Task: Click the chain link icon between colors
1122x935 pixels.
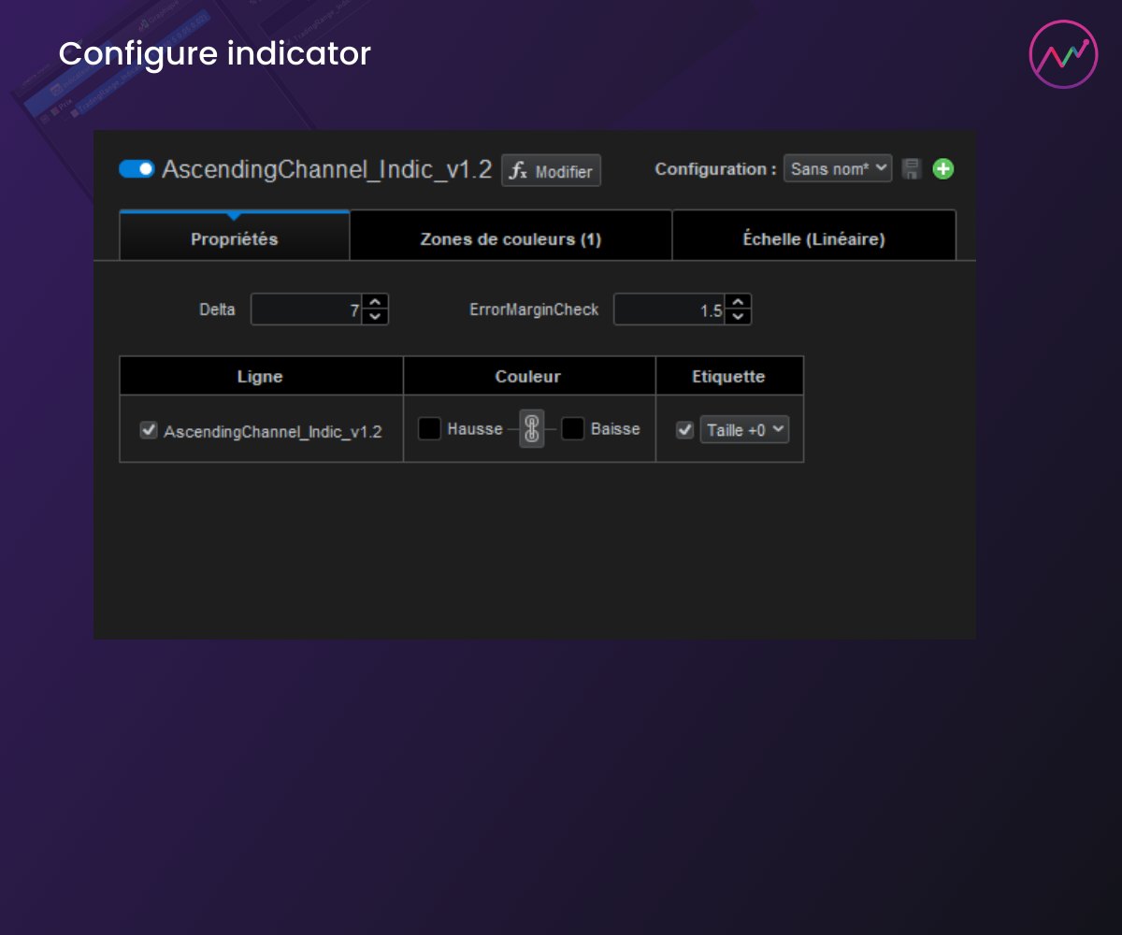Action: pos(532,429)
